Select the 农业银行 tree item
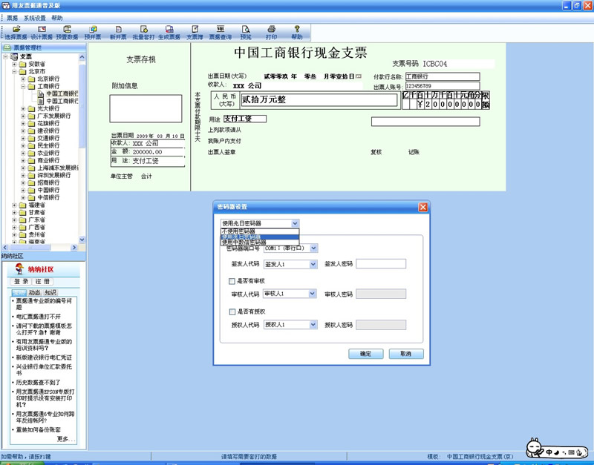Viewport: 594px width, 465px height. (48, 153)
